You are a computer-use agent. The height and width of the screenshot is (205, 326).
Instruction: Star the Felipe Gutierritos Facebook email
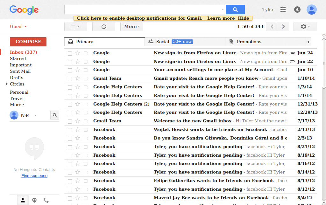pos(78,181)
